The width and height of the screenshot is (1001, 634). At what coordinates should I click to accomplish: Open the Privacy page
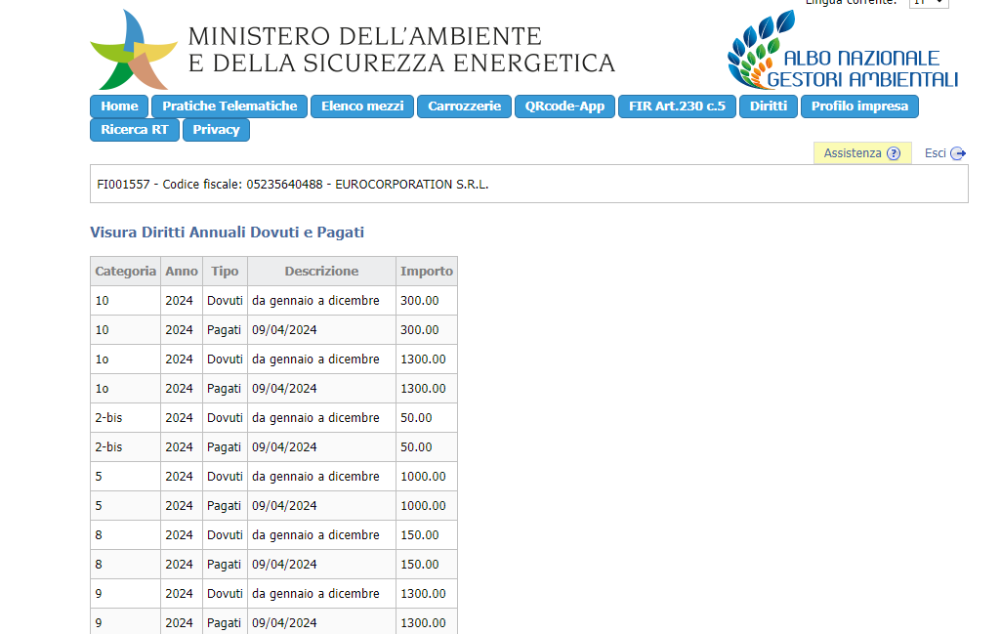pos(216,130)
